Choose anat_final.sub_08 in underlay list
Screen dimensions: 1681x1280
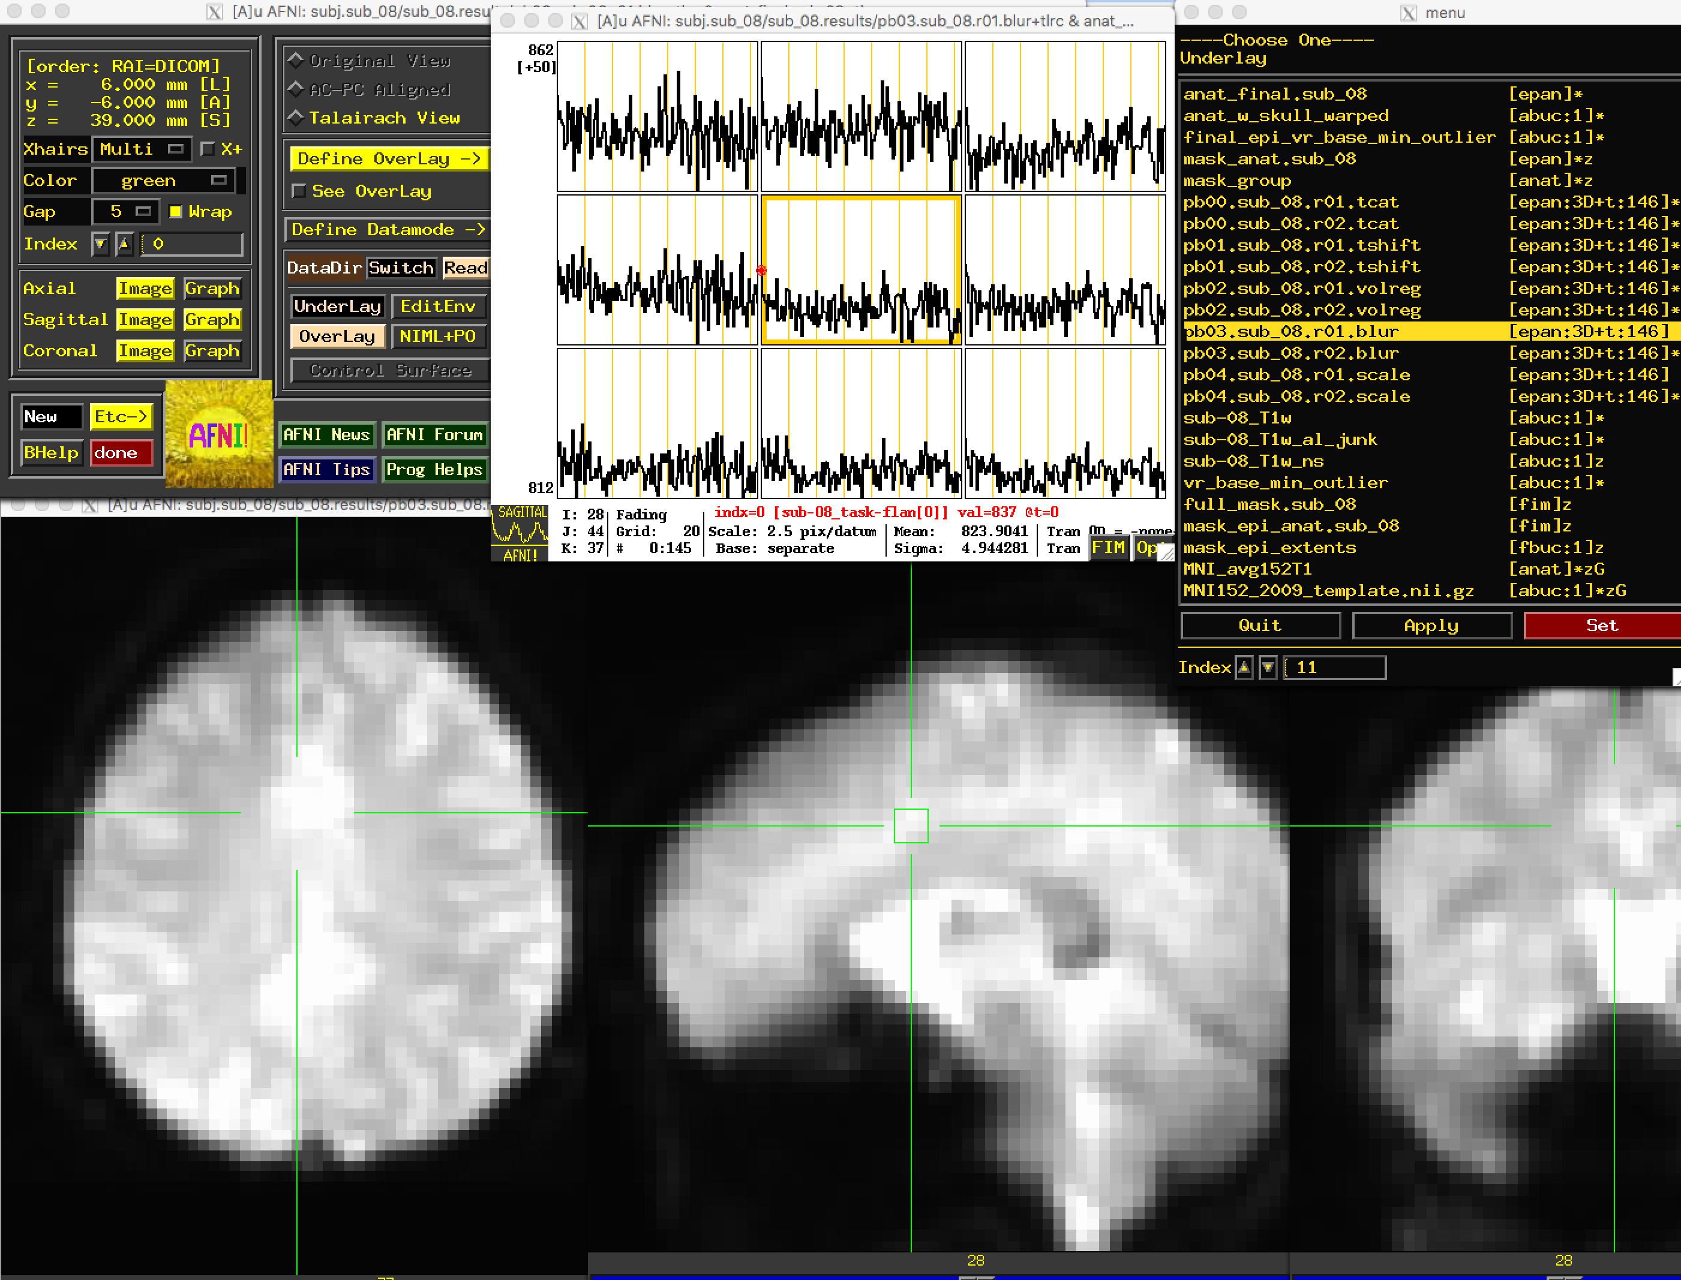pyautogui.click(x=1430, y=95)
